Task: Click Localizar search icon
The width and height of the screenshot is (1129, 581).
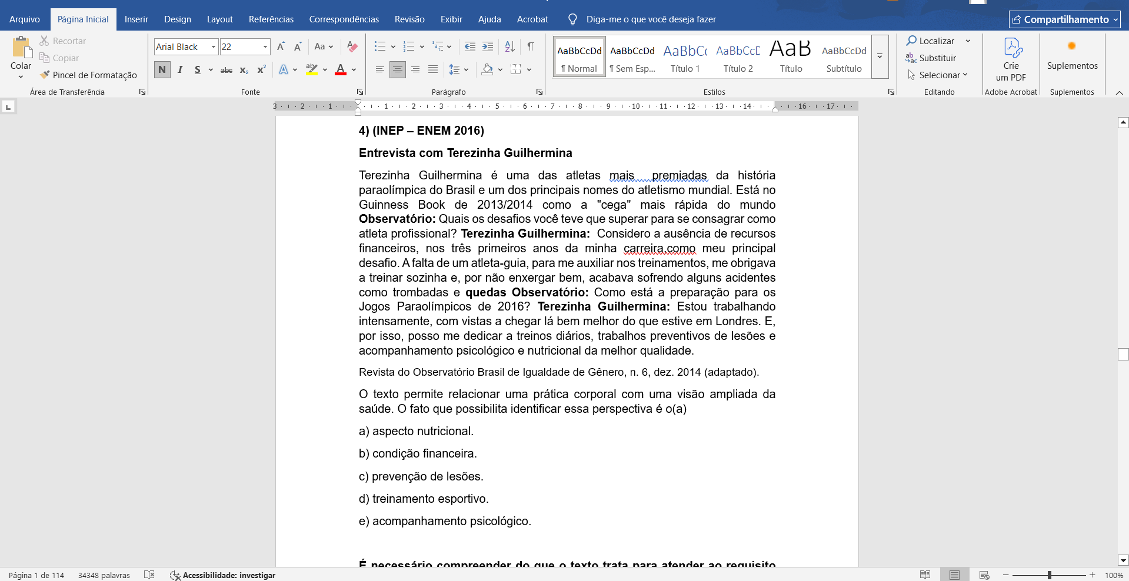Action: (x=930, y=41)
